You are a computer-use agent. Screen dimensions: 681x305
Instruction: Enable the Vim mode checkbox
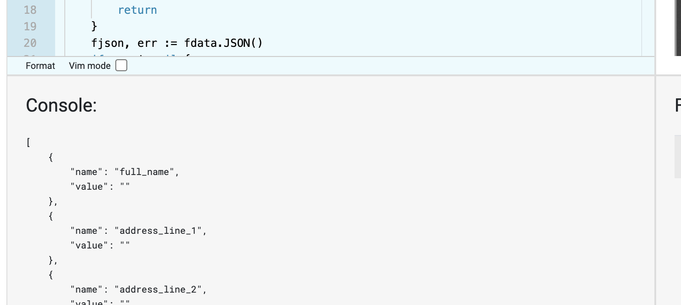(x=121, y=66)
